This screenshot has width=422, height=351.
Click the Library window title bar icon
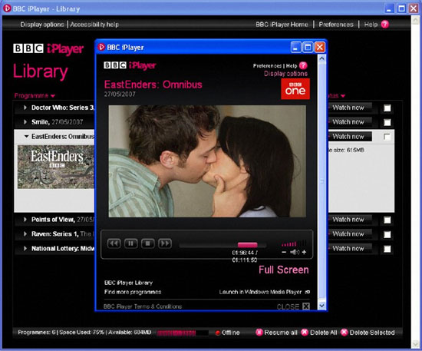(7, 8)
